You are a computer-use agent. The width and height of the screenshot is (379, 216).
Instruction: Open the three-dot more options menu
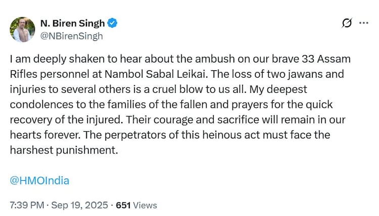pyautogui.click(x=363, y=23)
